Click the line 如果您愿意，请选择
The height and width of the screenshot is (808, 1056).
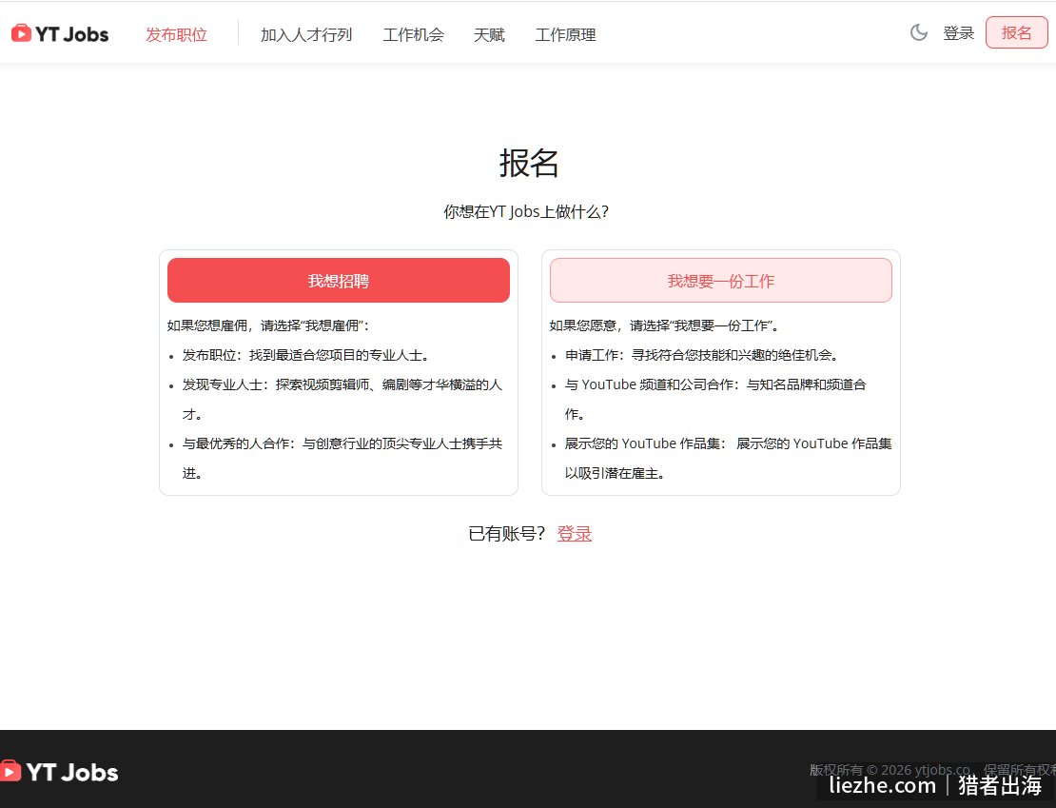tap(665, 325)
